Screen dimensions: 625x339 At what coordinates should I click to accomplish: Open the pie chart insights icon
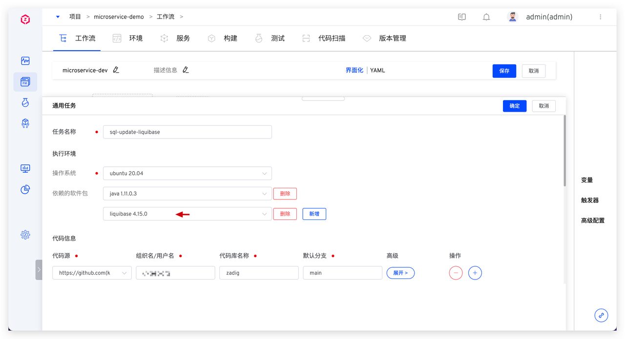click(x=25, y=189)
